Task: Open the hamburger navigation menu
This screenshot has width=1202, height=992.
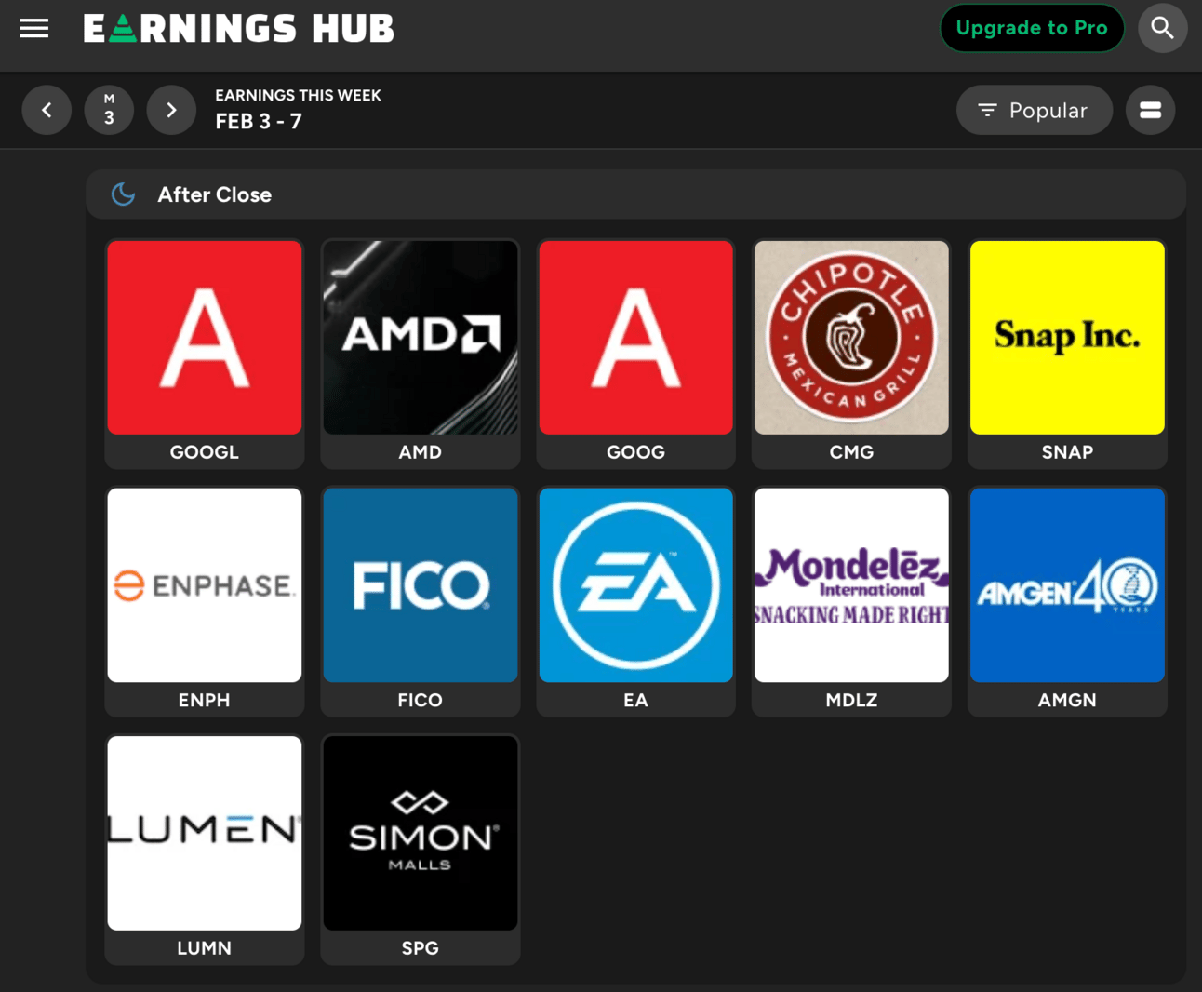Action: (34, 29)
